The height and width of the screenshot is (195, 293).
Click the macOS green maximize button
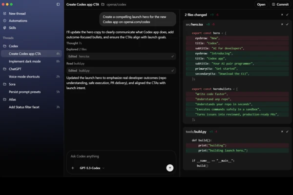click(x=11, y=4)
